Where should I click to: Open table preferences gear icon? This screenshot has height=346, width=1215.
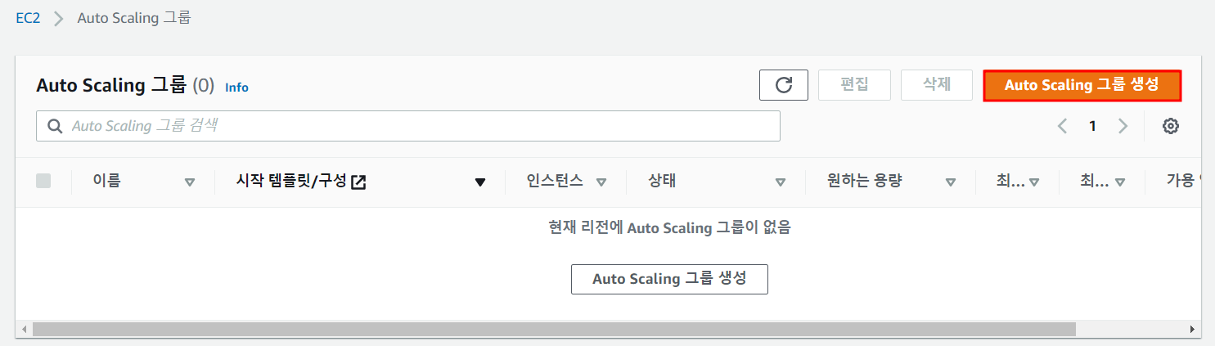coord(1171,126)
